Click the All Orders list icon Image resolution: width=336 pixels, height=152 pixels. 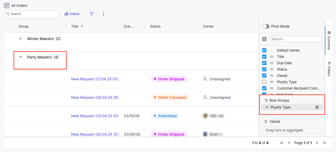point(7,6)
